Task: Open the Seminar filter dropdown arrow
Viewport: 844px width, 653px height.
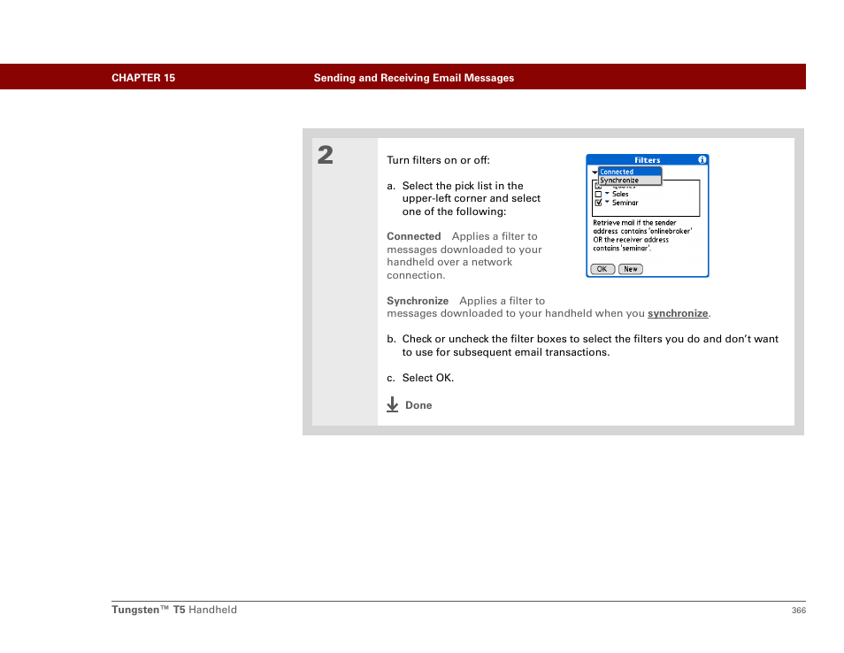Action: pos(607,202)
